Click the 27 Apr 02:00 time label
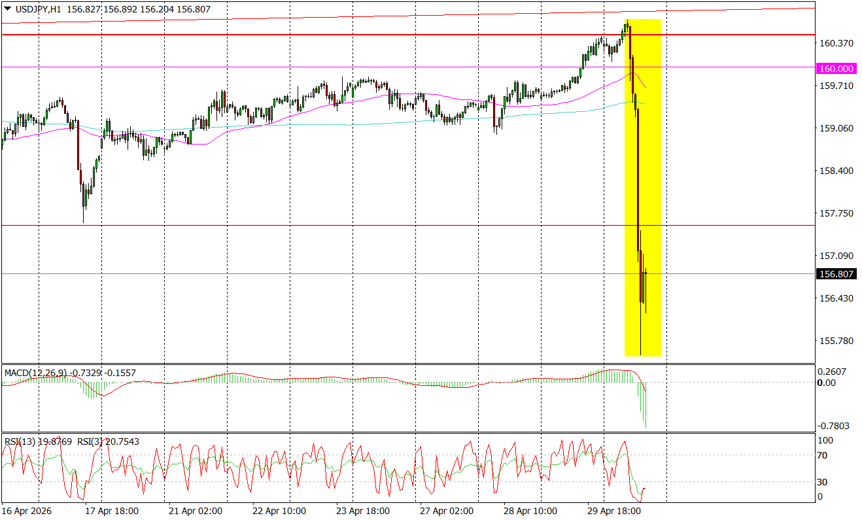The image size is (862, 520). click(x=447, y=510)
